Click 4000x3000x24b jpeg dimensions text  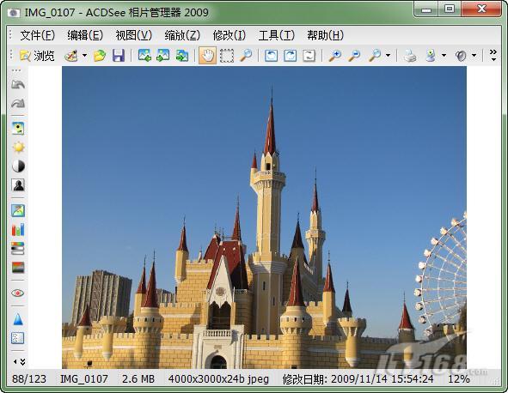coord(218,378)
